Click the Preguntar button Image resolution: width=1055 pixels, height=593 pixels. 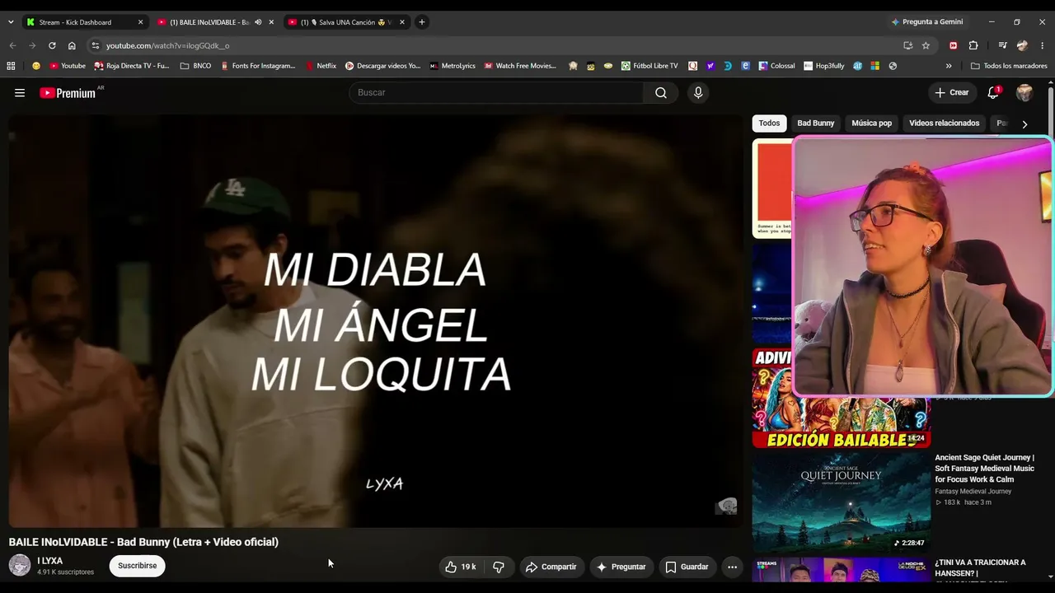[x=621, y=567]
